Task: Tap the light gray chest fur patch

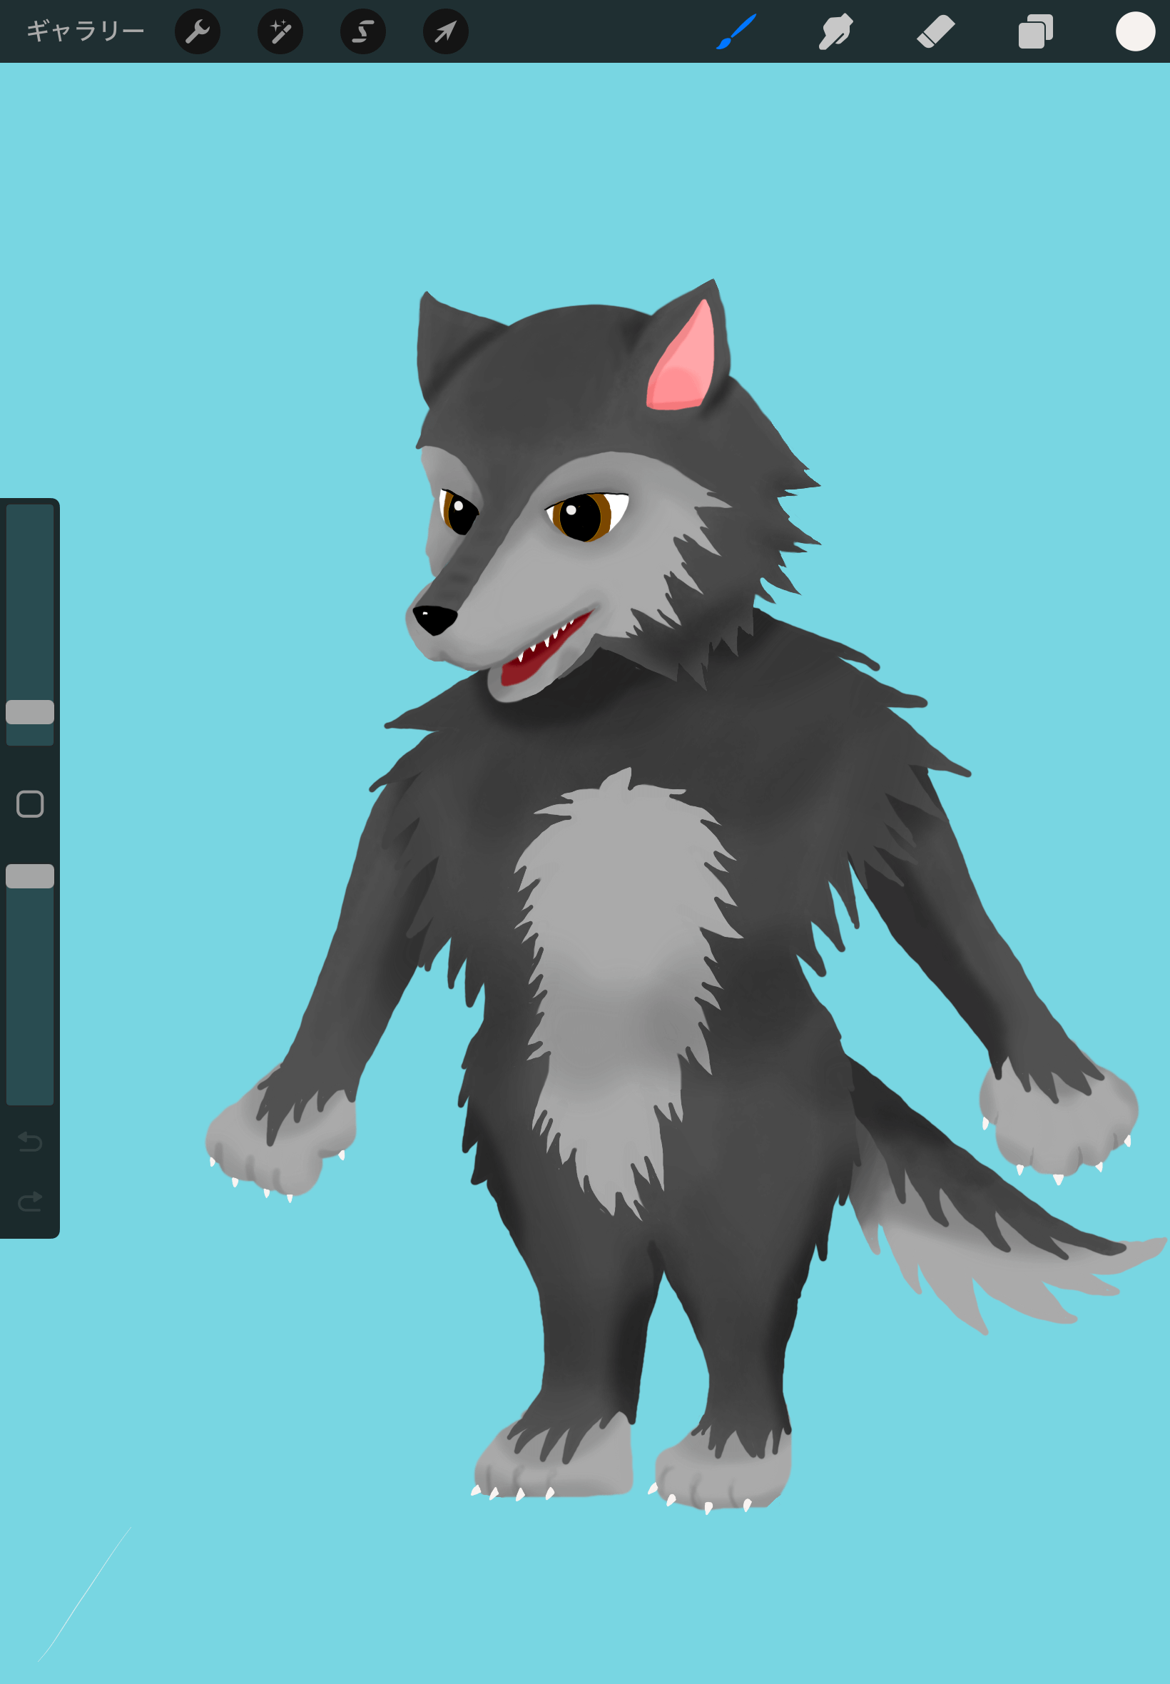Action: [x=619, y=953]
